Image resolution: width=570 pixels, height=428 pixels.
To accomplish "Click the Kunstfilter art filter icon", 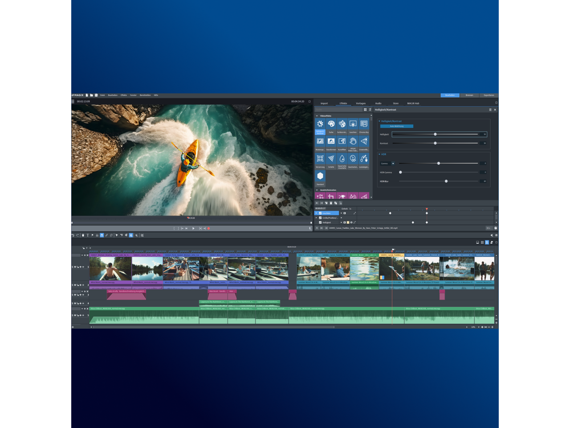I will [x=342, y=142].
